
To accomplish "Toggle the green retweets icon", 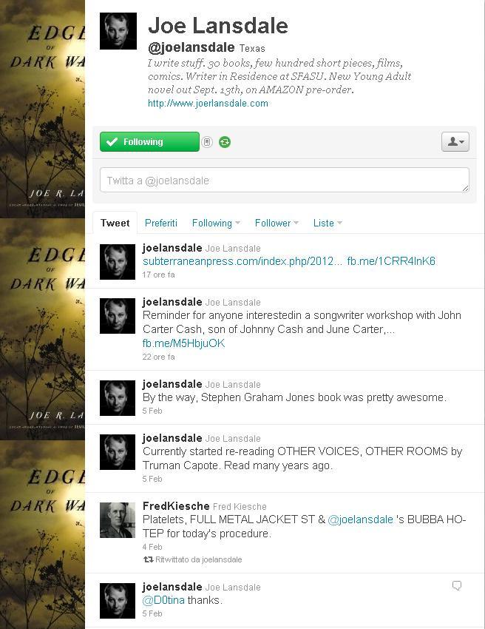I will [225, 142].
